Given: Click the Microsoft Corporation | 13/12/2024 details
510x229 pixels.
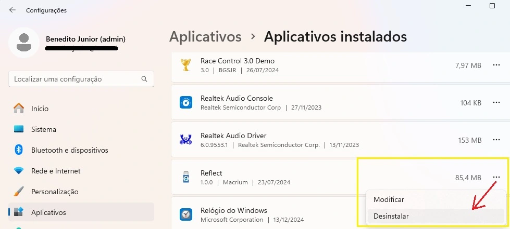Looking at the screenshot, I should pyautogui.click(x=252, y=220).
